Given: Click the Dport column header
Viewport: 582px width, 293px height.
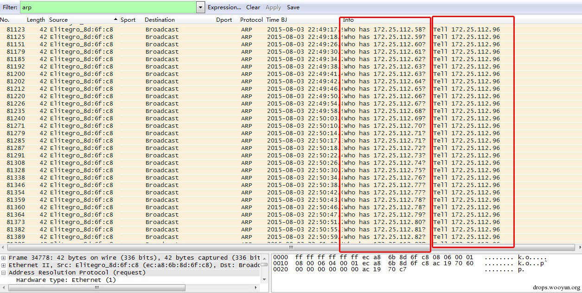Looking at the screenshot, I should tap(224, 20).
